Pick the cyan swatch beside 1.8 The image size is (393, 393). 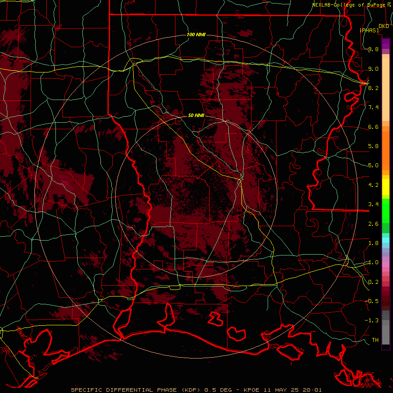pos(386,240)
